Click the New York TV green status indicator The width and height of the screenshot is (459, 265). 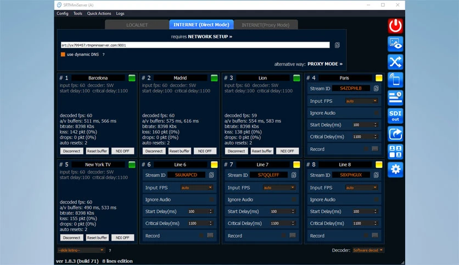click(132, 165)
